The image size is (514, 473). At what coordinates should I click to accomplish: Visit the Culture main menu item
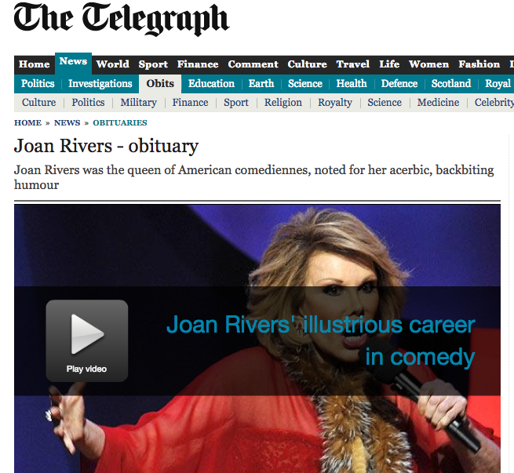click(x=307, y=64)
